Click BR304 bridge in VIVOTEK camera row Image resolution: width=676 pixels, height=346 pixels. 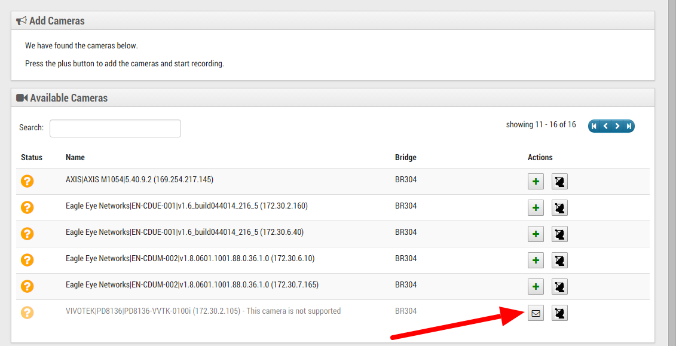pyautogui.click(x=406, y=311)
